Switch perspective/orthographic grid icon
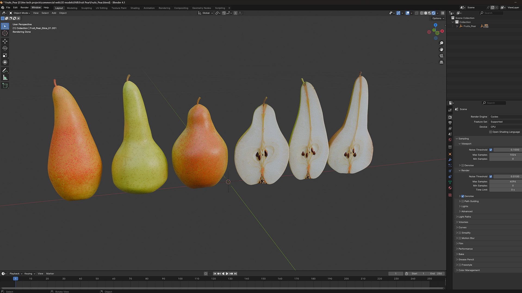The width and height of the screenshot is (522, 293). pyautogui.click(x=442, y=62)
